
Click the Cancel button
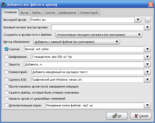coord(141,116)
